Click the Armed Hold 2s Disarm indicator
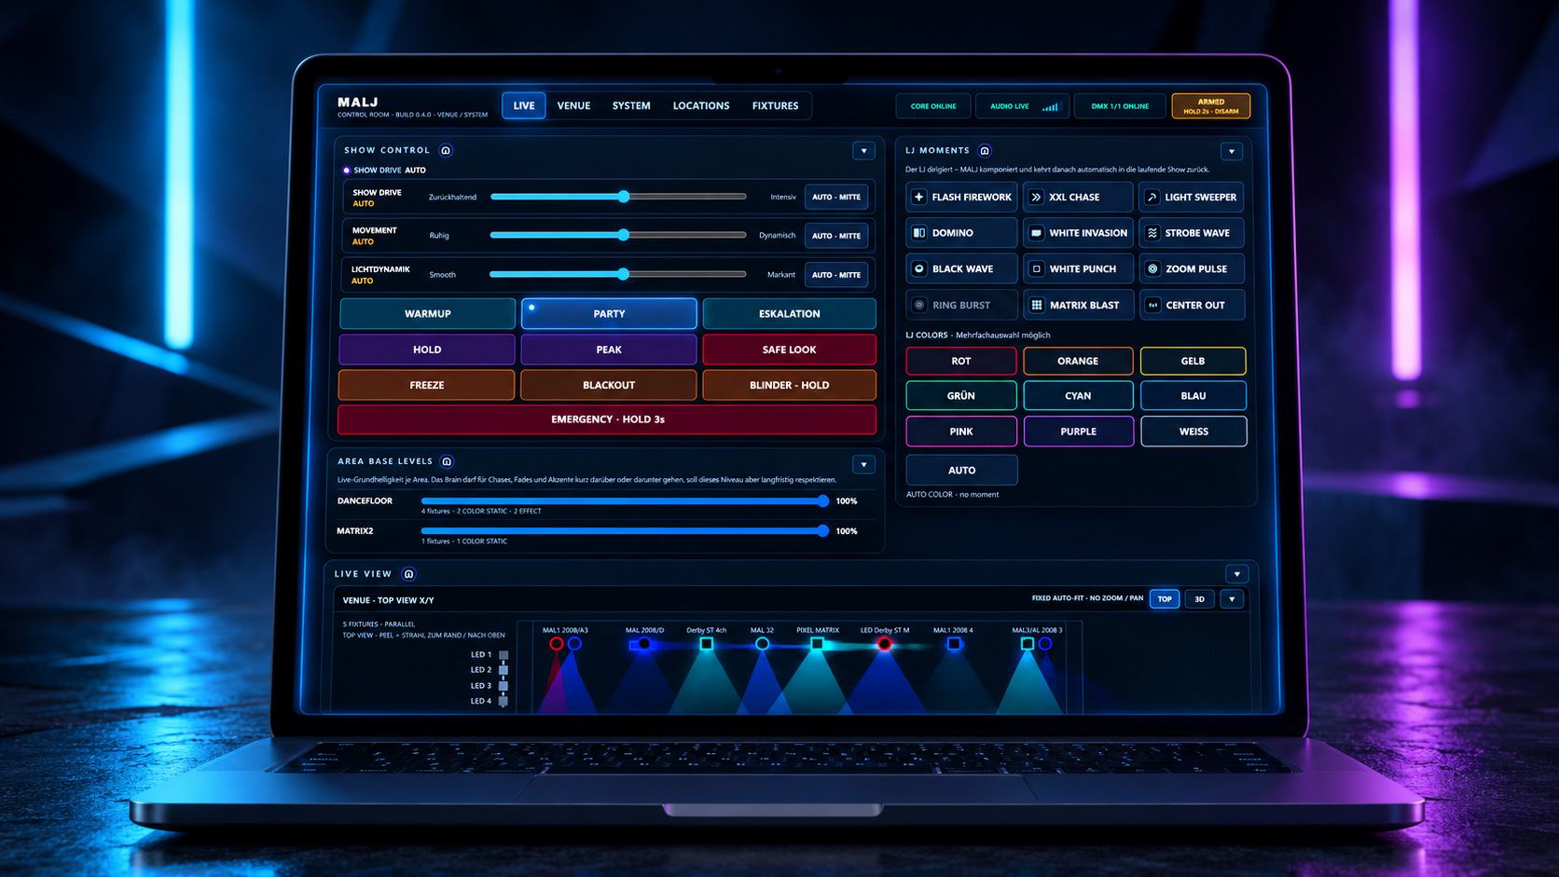The image size is (1559, 877). point(1210,106)
